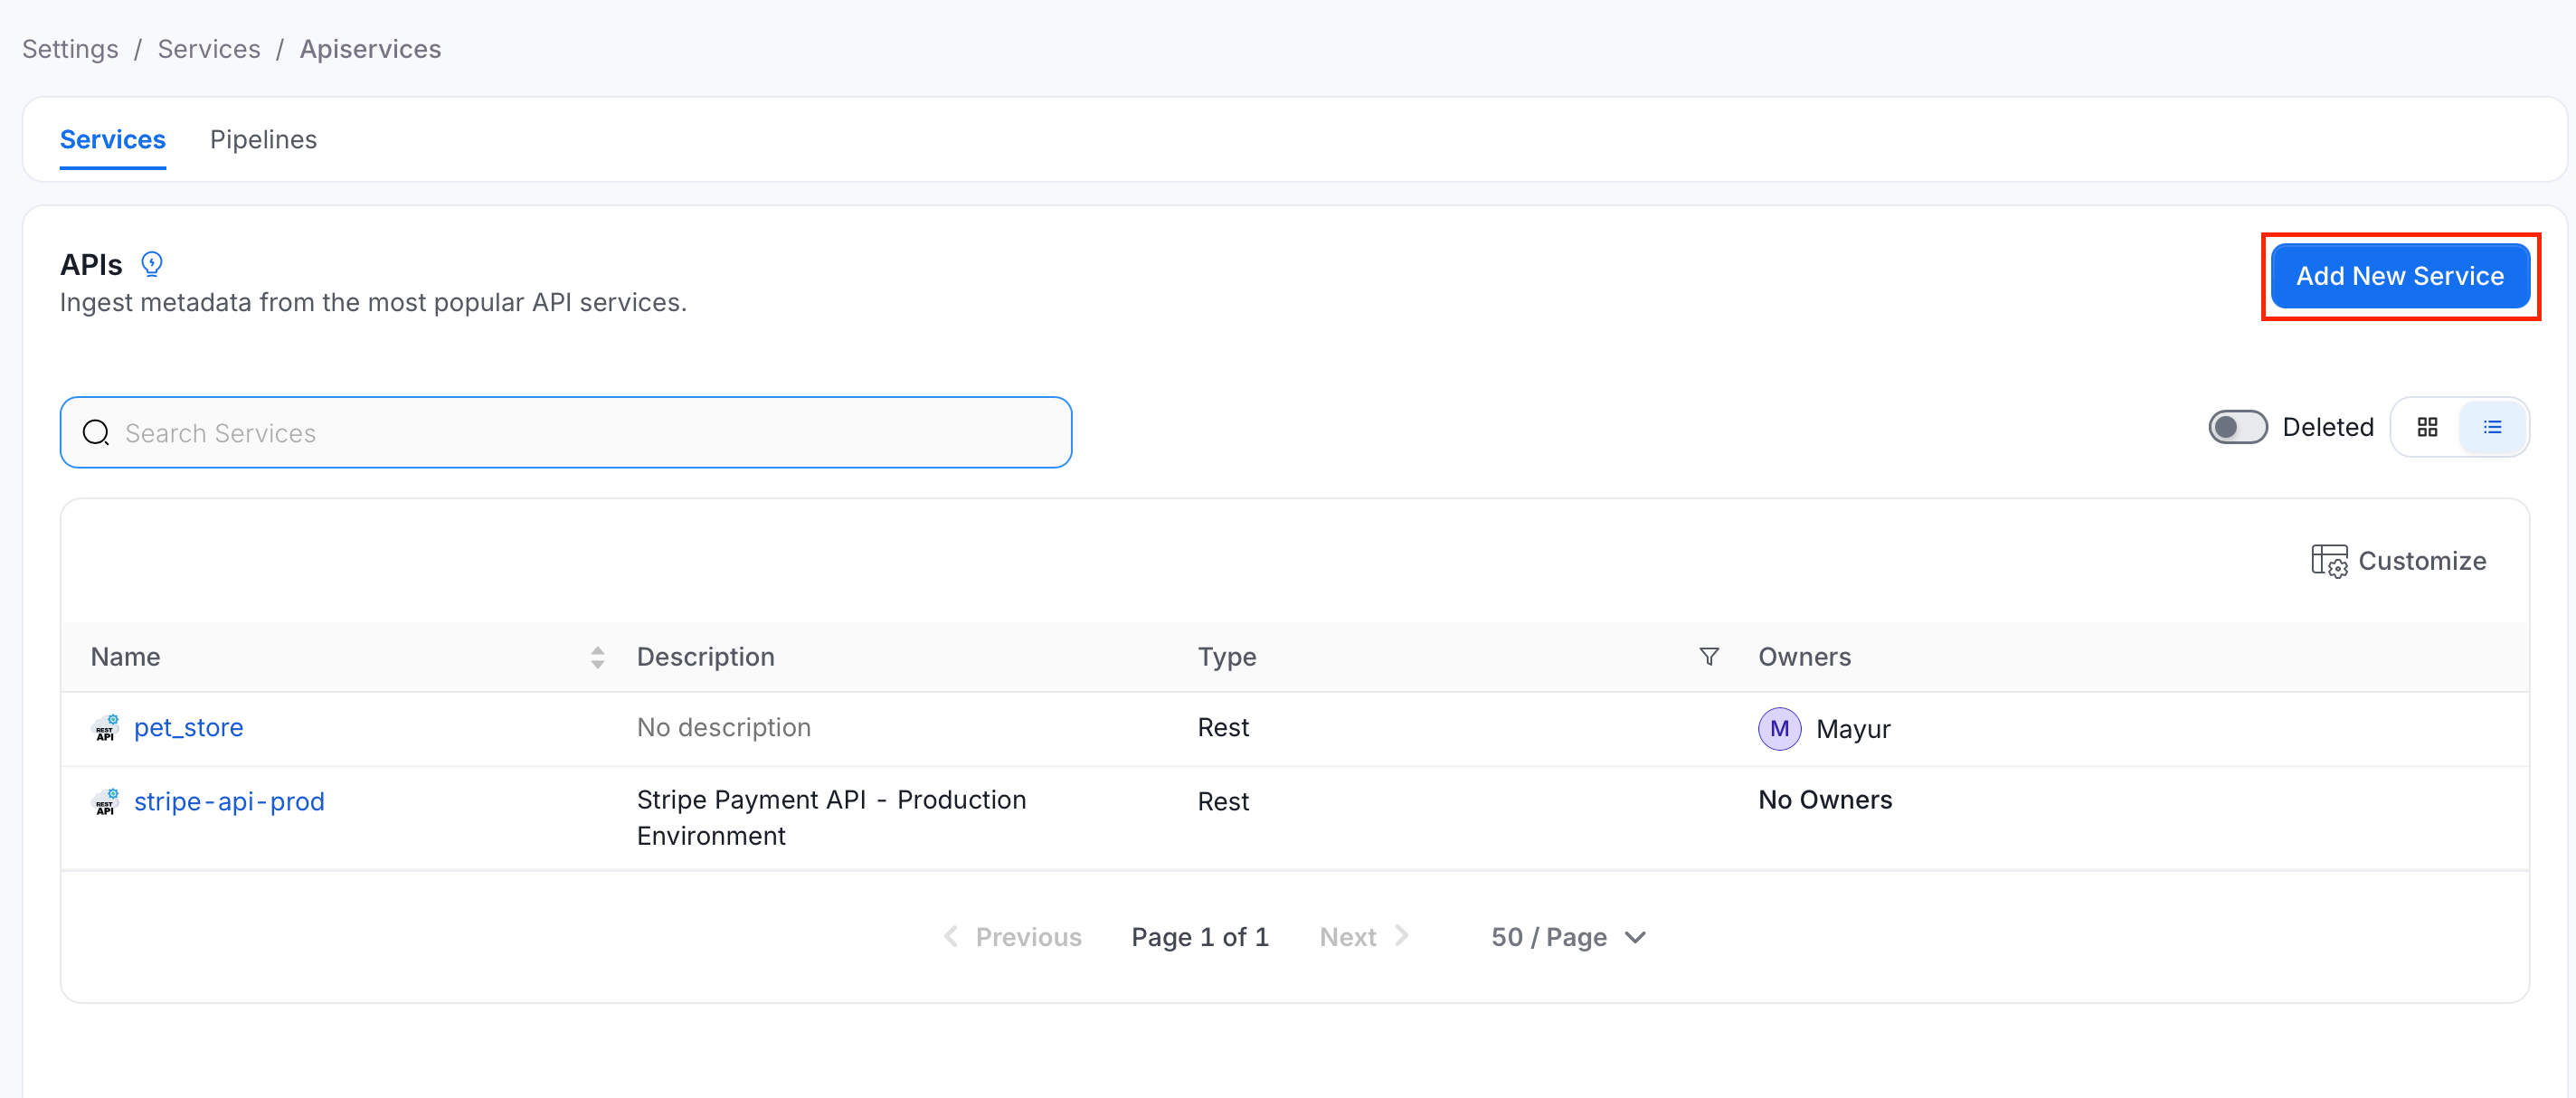Screen dimensions: 2576x1098
Task: Open the stripe-api-prod service link
Action: coord(229,801)
